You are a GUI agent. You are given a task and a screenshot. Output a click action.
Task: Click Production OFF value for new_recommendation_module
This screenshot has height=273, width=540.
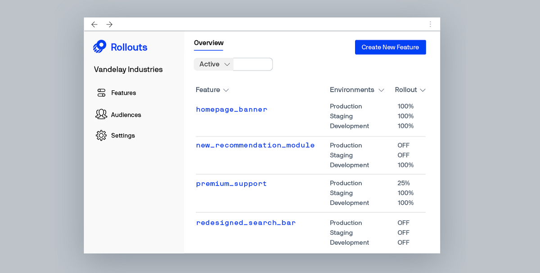(404, 145)
